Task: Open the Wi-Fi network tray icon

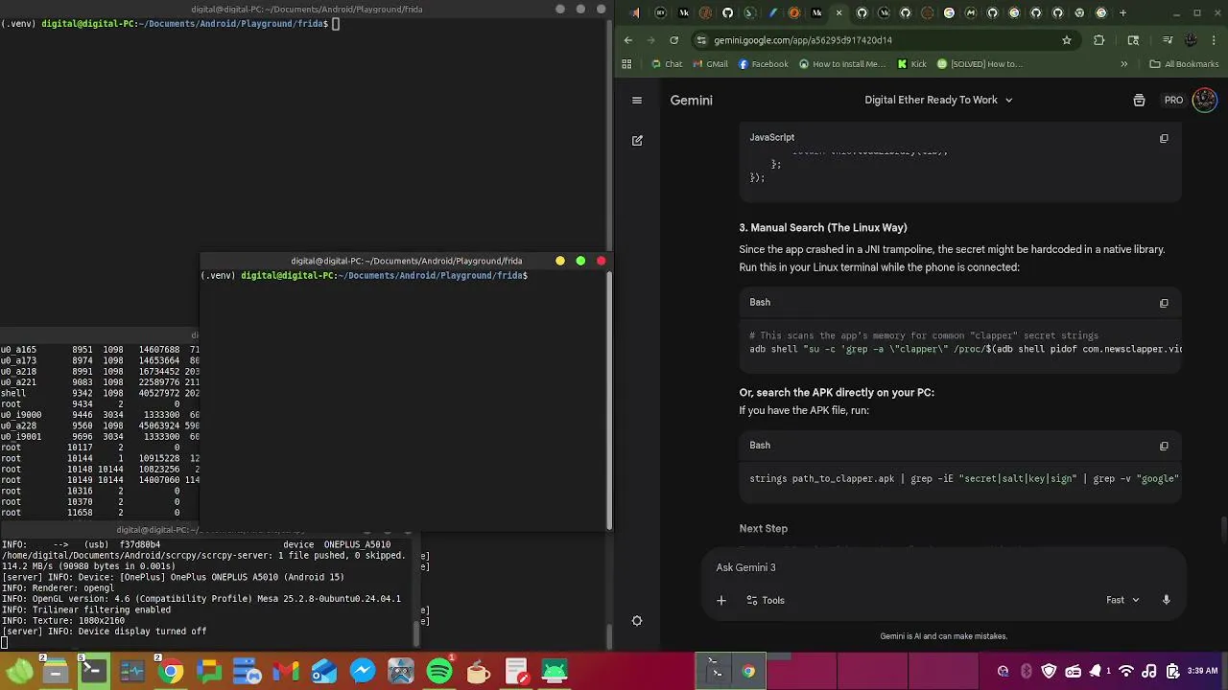Action: coord(1126,671)
